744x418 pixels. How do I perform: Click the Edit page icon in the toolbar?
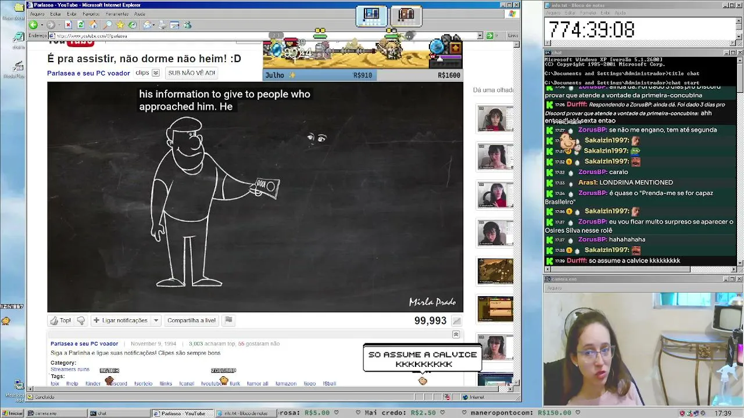click(174, 25)
